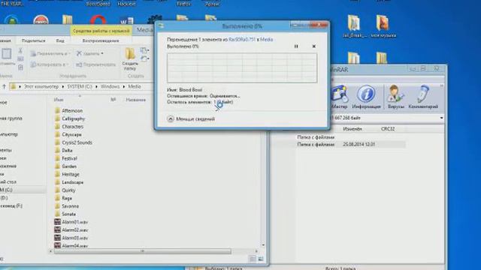Select the Alarm02.wav file
Viewport: 481px width, 270px height.
71,230
